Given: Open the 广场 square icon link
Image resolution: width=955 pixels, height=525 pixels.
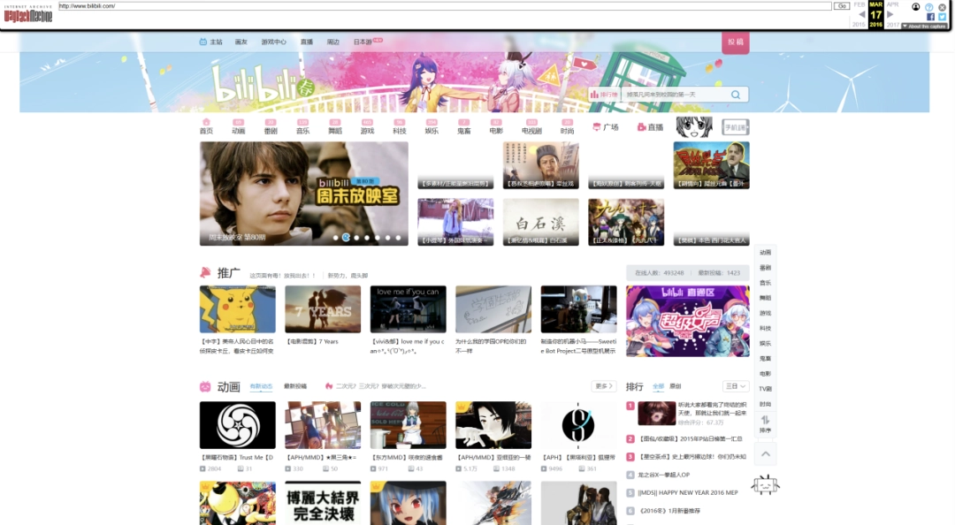Looking at the screenshot, I should click(x=606, y=127).
